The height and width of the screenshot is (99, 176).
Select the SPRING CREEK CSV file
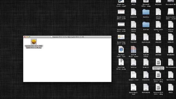click(158, 12)
